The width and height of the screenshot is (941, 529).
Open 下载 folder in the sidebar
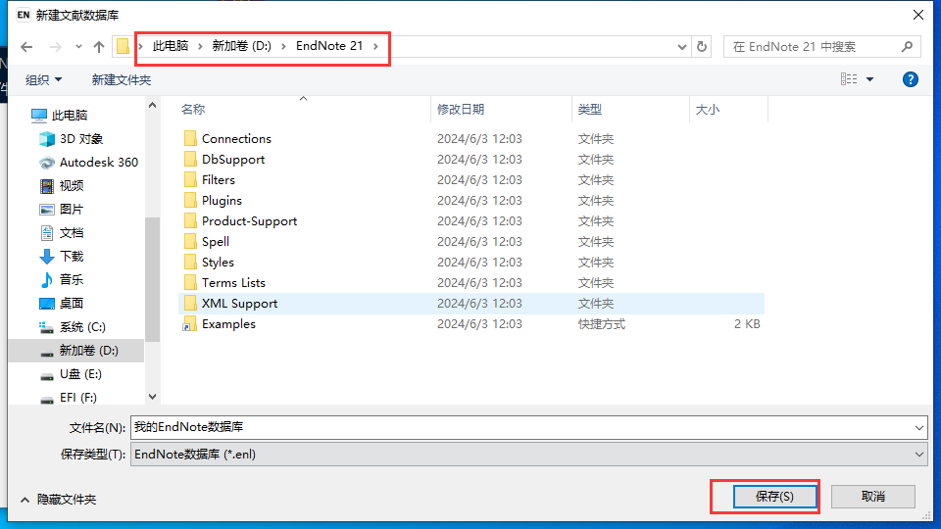[61, 257]
